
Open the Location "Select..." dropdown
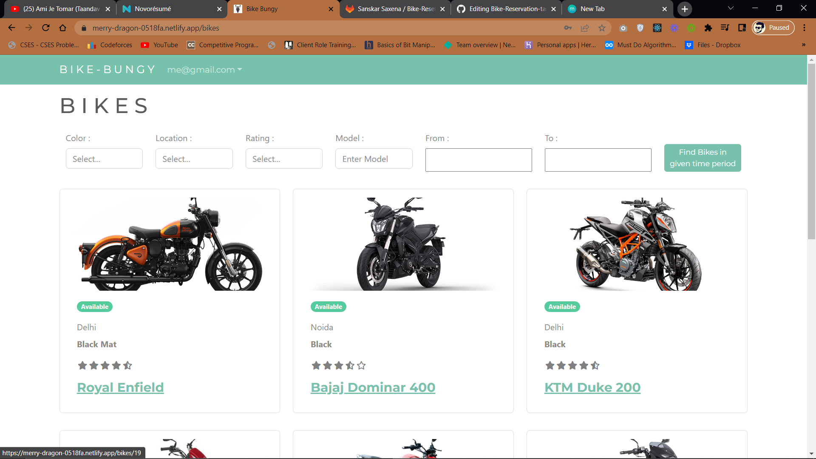[x=194, y=159]
